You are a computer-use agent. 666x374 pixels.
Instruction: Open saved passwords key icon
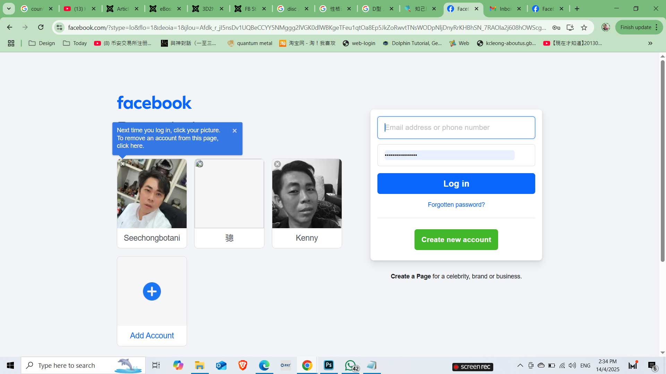(x=556, y=27)
